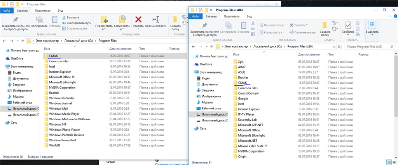Click search magnifier in Program Files (x86) window
Viewport: 398px width, 165px height.
[392, 47]
